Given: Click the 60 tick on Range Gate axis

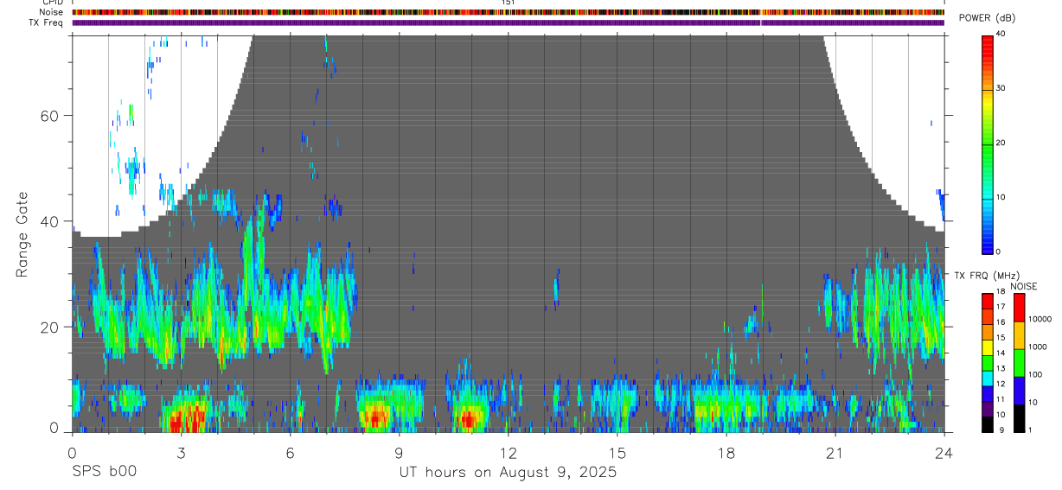Looking at the screenshot, I should (x=49, y=115).
